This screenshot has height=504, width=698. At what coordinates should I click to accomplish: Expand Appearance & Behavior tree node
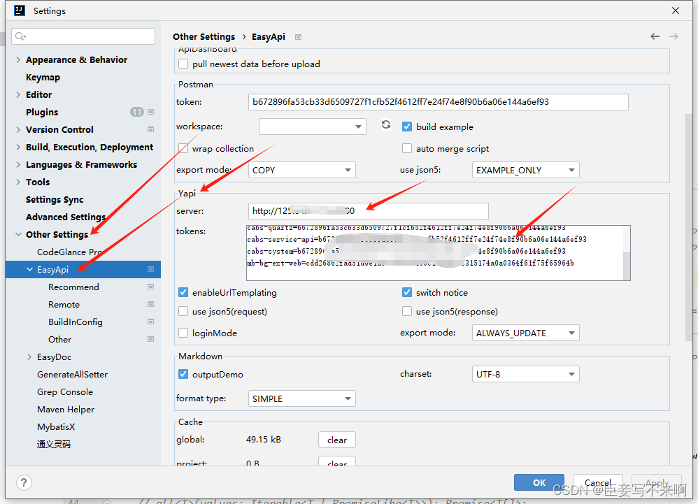(x=18, y=59)
